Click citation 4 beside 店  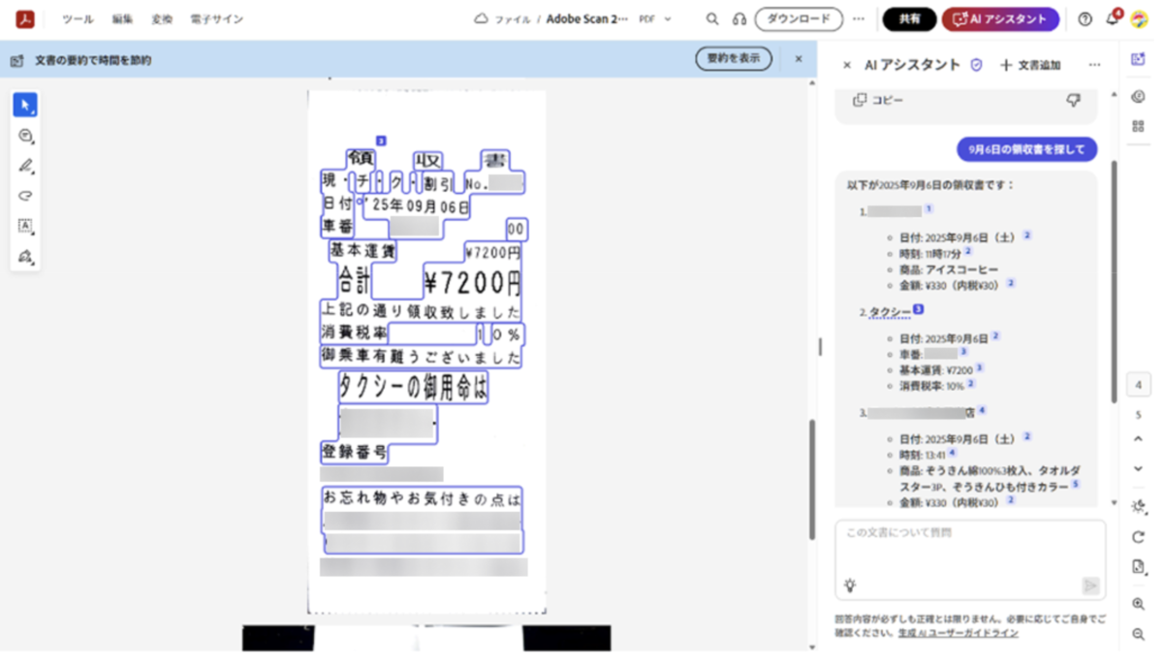click(982, 411)
